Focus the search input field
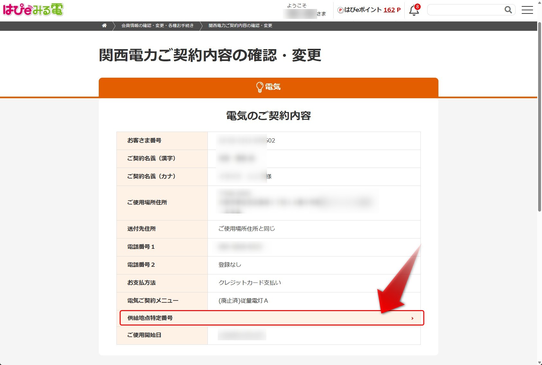Image resolution: width=542 pixels, height=365 pixels. coord(465,10)
